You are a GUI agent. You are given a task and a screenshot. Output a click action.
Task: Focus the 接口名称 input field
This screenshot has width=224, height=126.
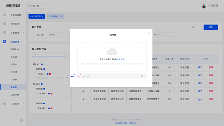click(x=58, y=35)
